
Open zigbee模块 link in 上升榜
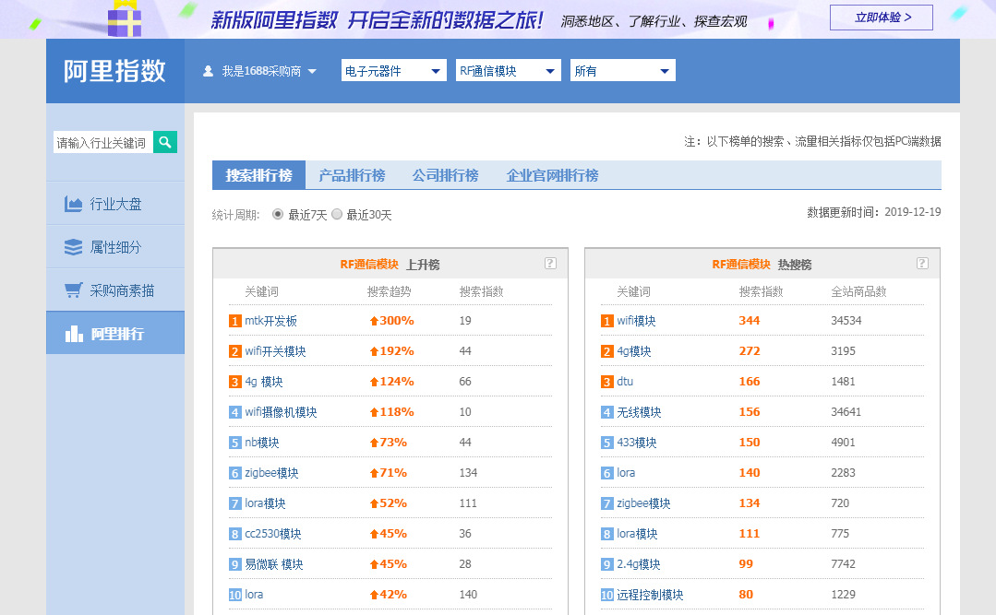[x=272, y=473]
